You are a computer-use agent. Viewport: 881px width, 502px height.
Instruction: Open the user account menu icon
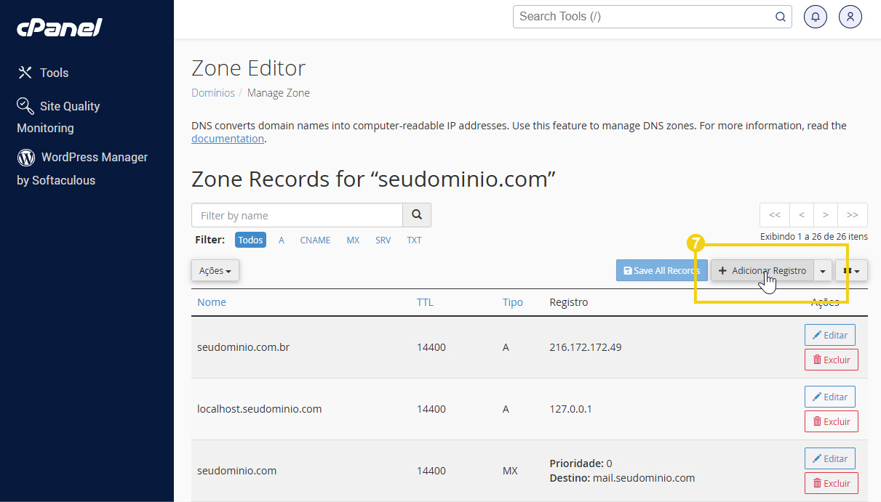pos(850,17)
